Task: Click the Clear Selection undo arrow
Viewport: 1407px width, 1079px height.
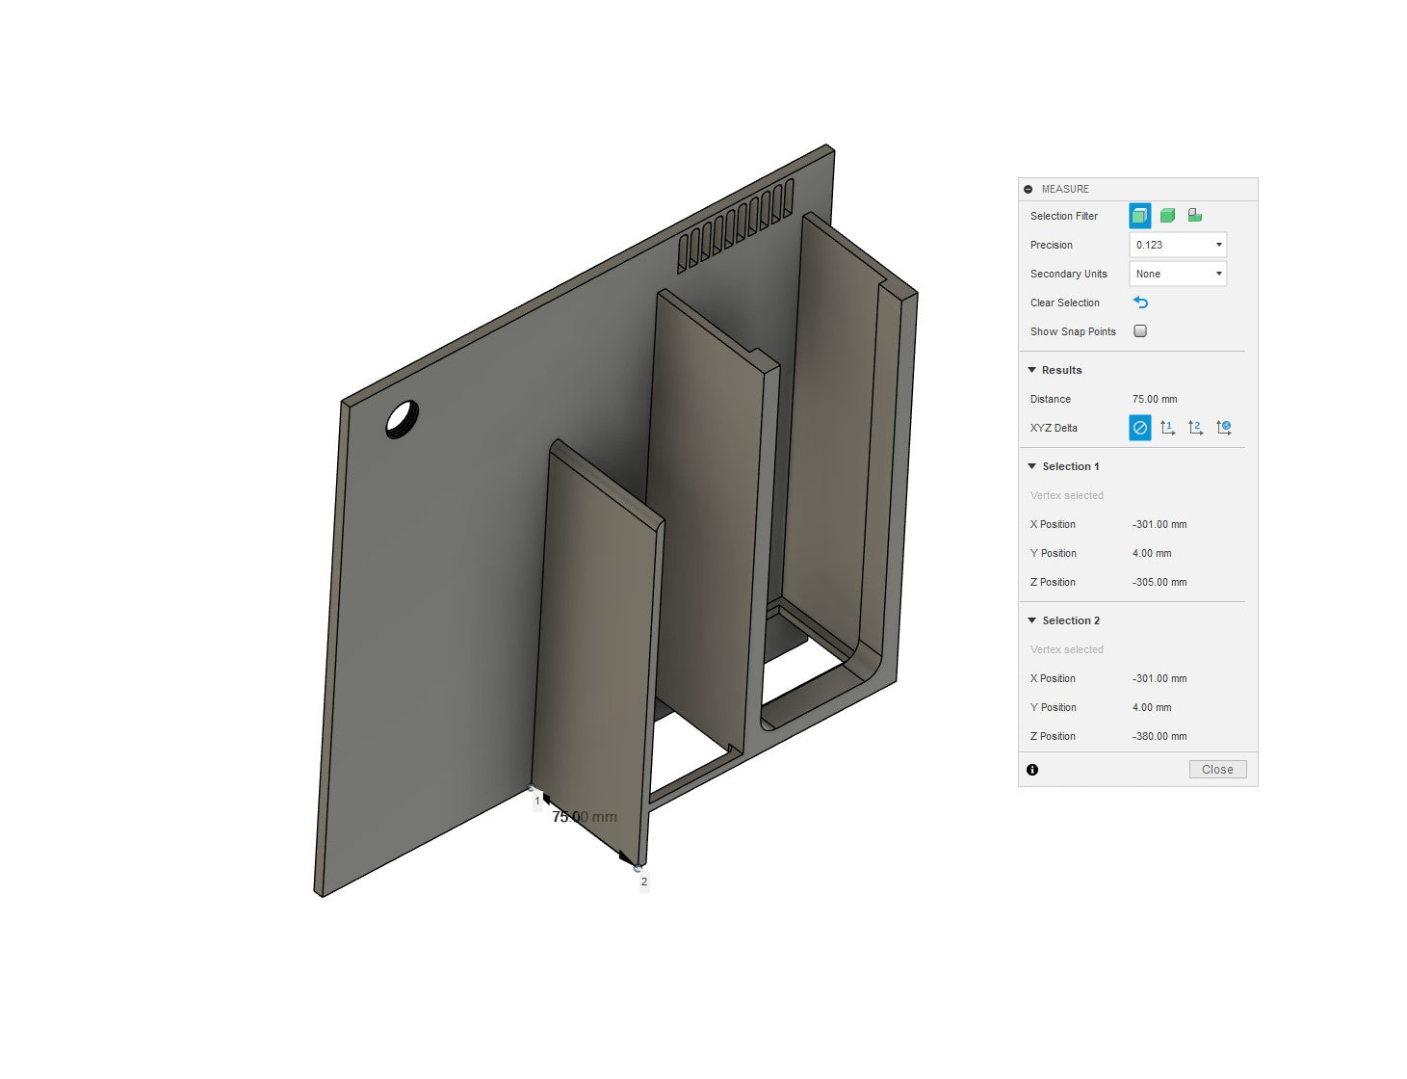Action: [x=1140, y=303]
